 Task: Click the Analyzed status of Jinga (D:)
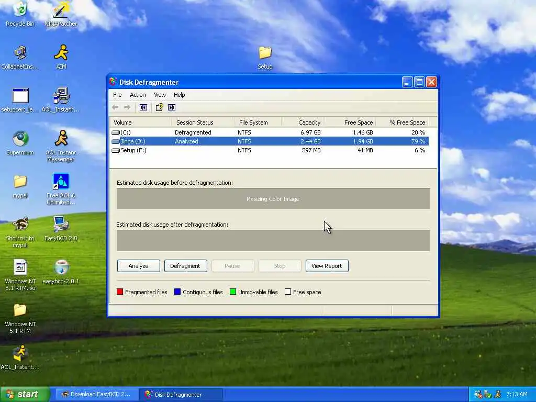[186, 141]
